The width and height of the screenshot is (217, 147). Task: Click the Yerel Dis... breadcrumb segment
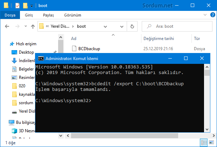coord(60,26)
